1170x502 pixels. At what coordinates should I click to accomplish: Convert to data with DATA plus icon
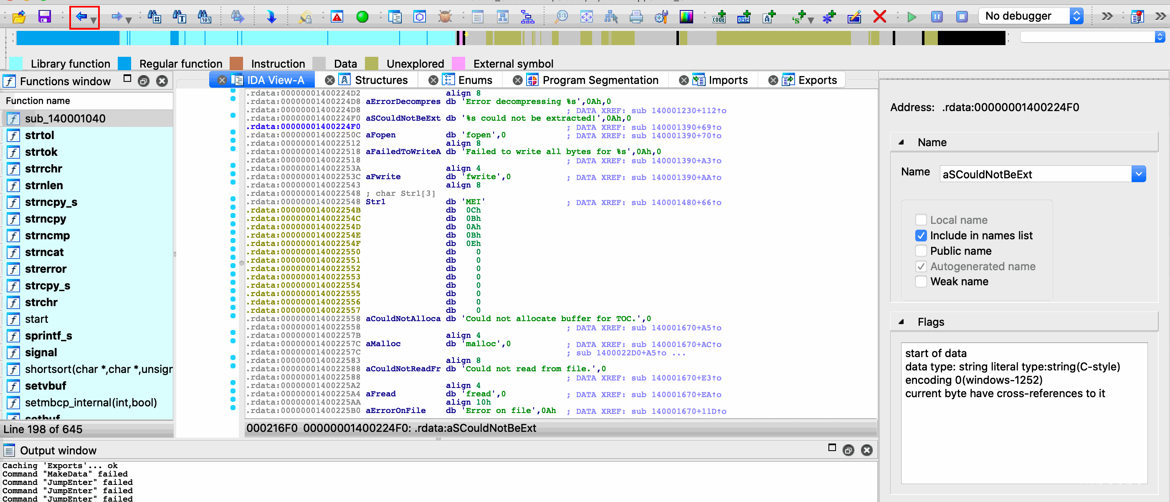(x=744, y=17)
